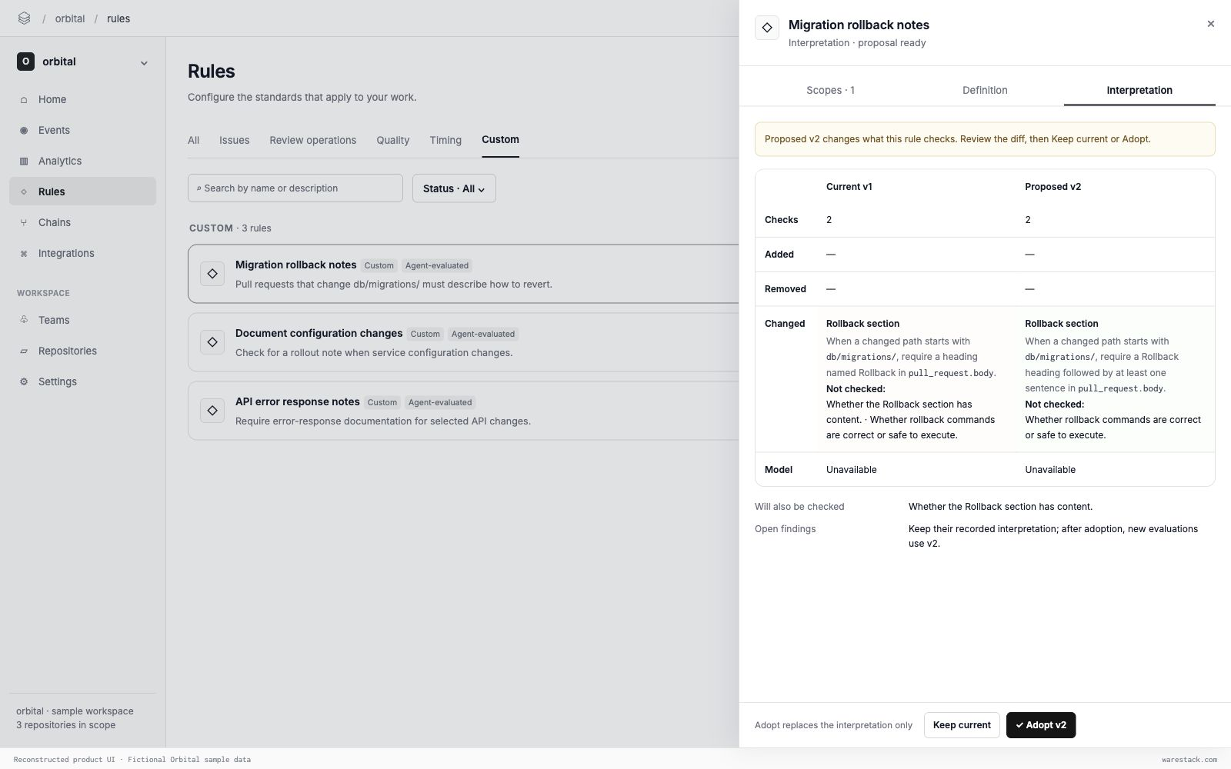1231x769 pixels.
Task: Close the Migration rollback notes panel
Action: (1211, 24)
